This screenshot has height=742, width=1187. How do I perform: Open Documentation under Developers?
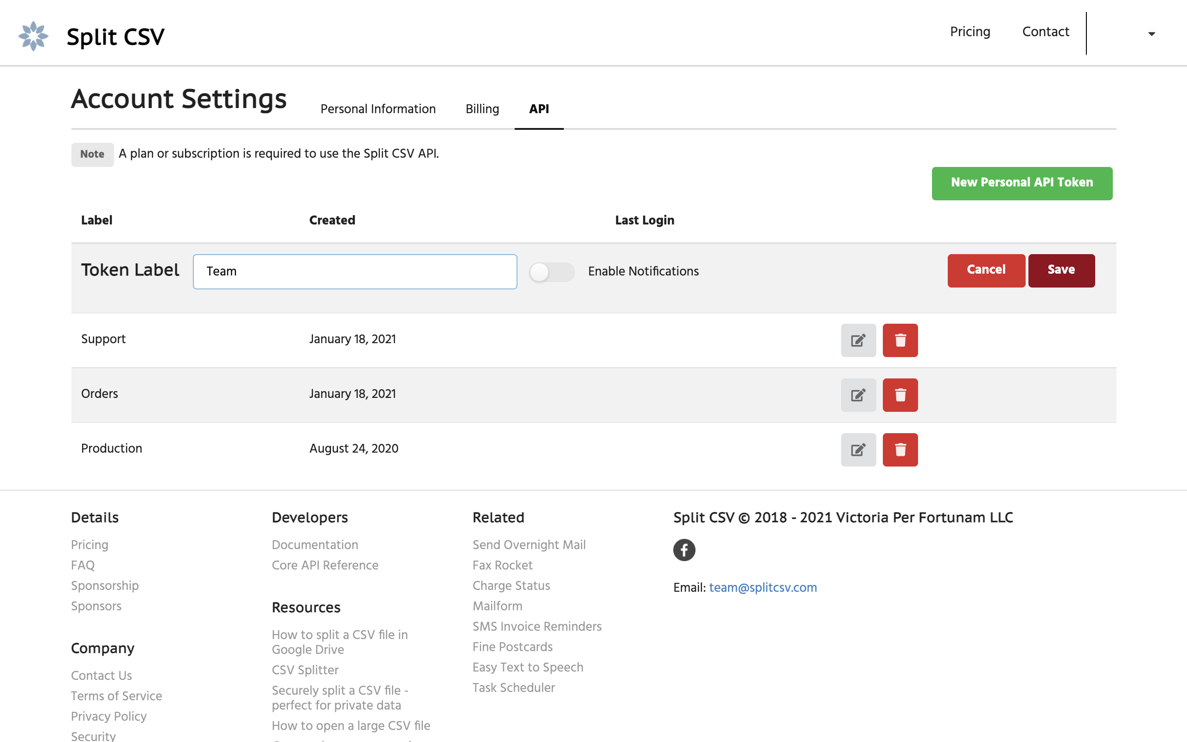(x=315, y=545)
